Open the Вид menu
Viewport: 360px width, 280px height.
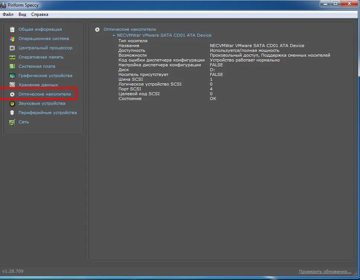[22, 14]
